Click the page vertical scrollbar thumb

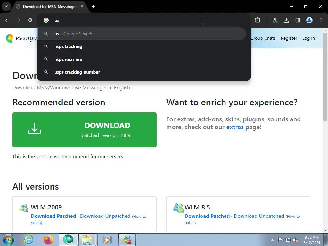click(x=325, y=77)
